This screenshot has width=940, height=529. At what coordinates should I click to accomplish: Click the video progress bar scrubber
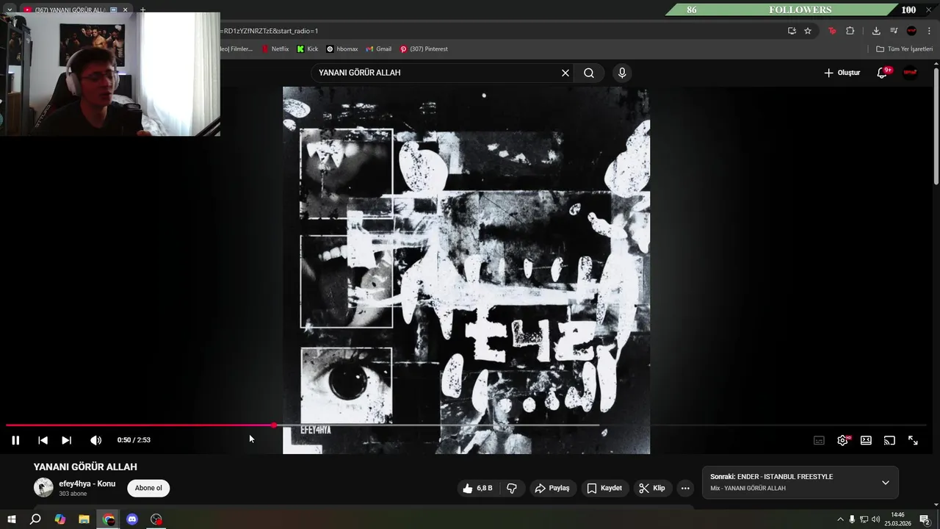275,425
